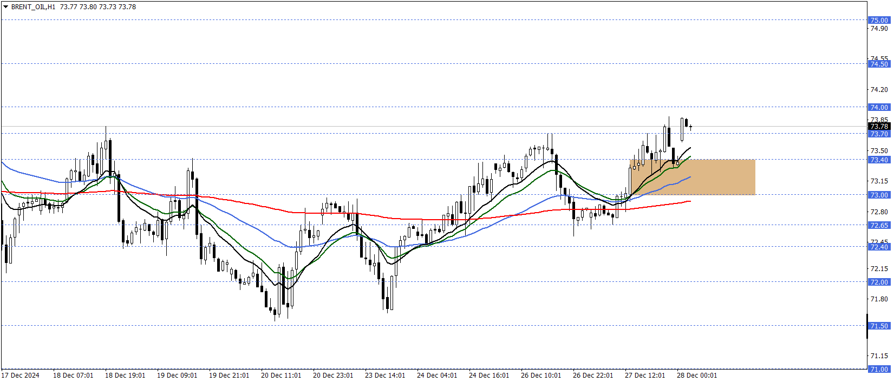Select the 71.50 price level label
The image size is (894, 382).
pos(879,326)
